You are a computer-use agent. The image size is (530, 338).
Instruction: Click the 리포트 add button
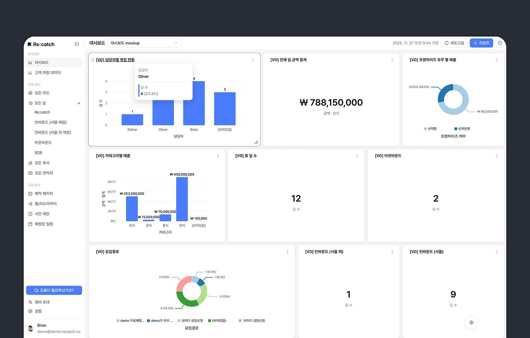point(482,43)
